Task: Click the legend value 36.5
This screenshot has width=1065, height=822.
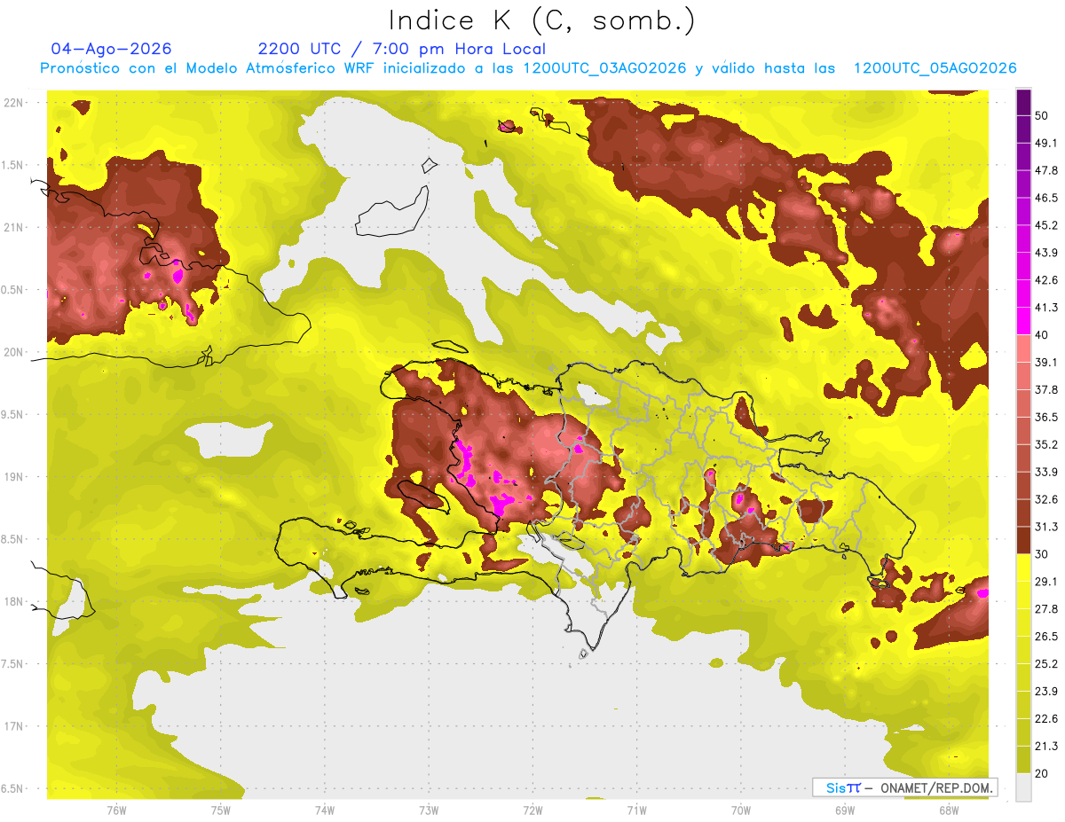Action: click(x=1046, y=418)
